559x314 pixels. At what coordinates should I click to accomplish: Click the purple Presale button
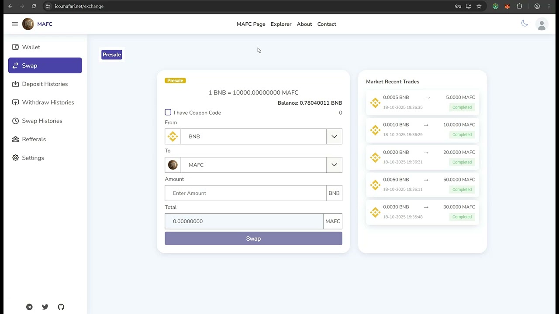tap(112, 55)
